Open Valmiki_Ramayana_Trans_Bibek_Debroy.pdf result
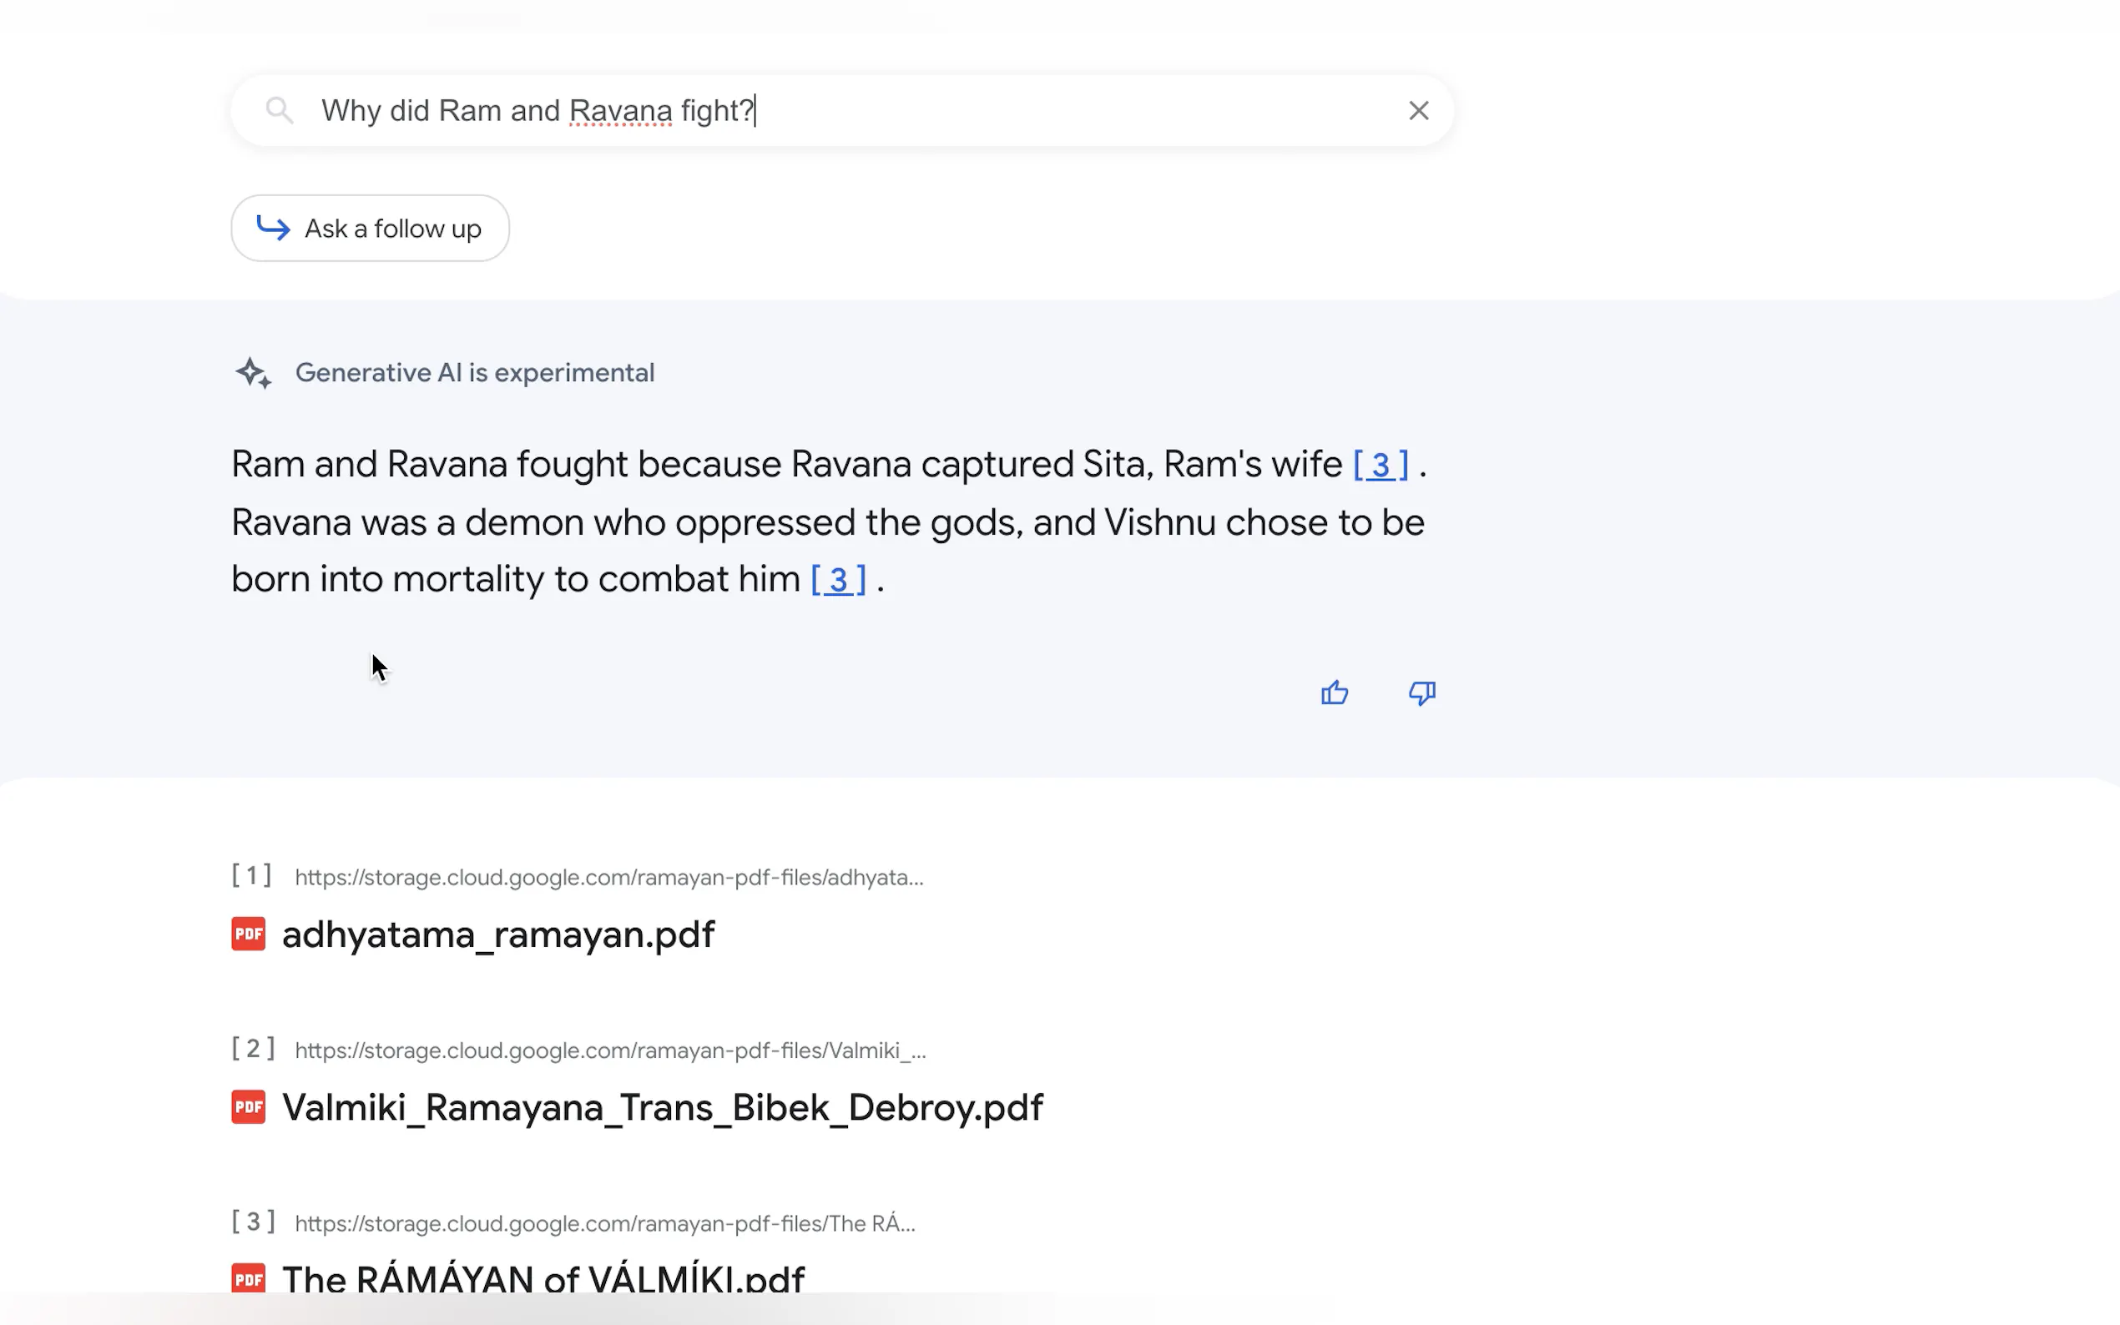 pos(663,1108)
